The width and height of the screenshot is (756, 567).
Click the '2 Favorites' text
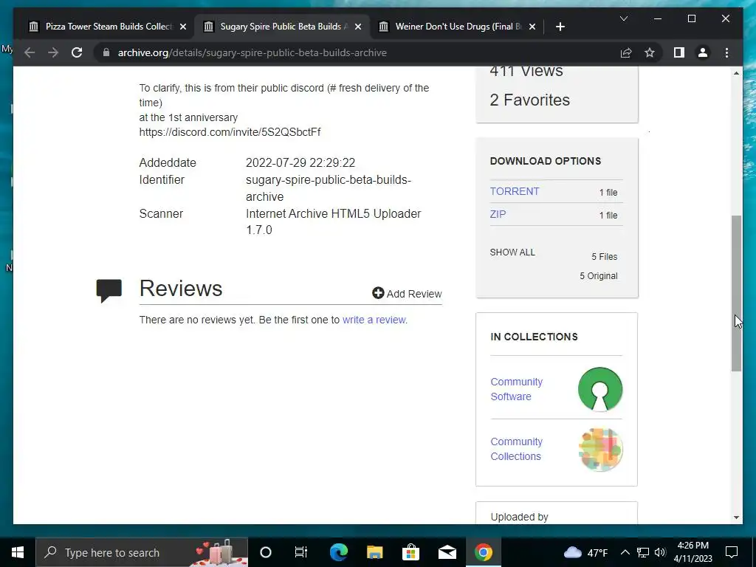(x=530, y=100)
